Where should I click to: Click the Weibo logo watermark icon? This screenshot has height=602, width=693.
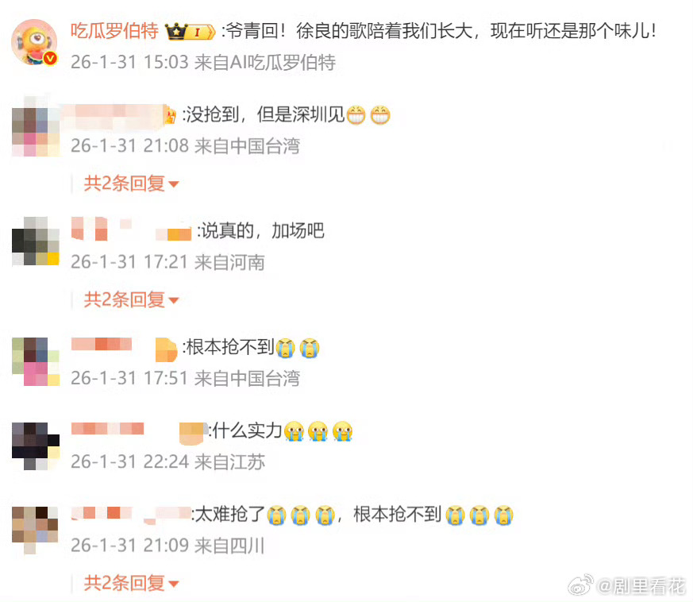click(581, 585)
